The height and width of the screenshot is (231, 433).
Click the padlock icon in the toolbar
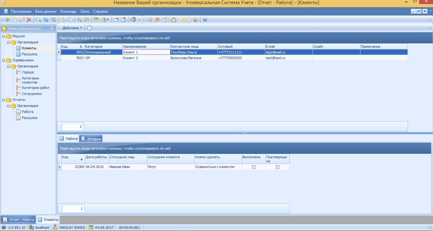[x=174, y=20]
